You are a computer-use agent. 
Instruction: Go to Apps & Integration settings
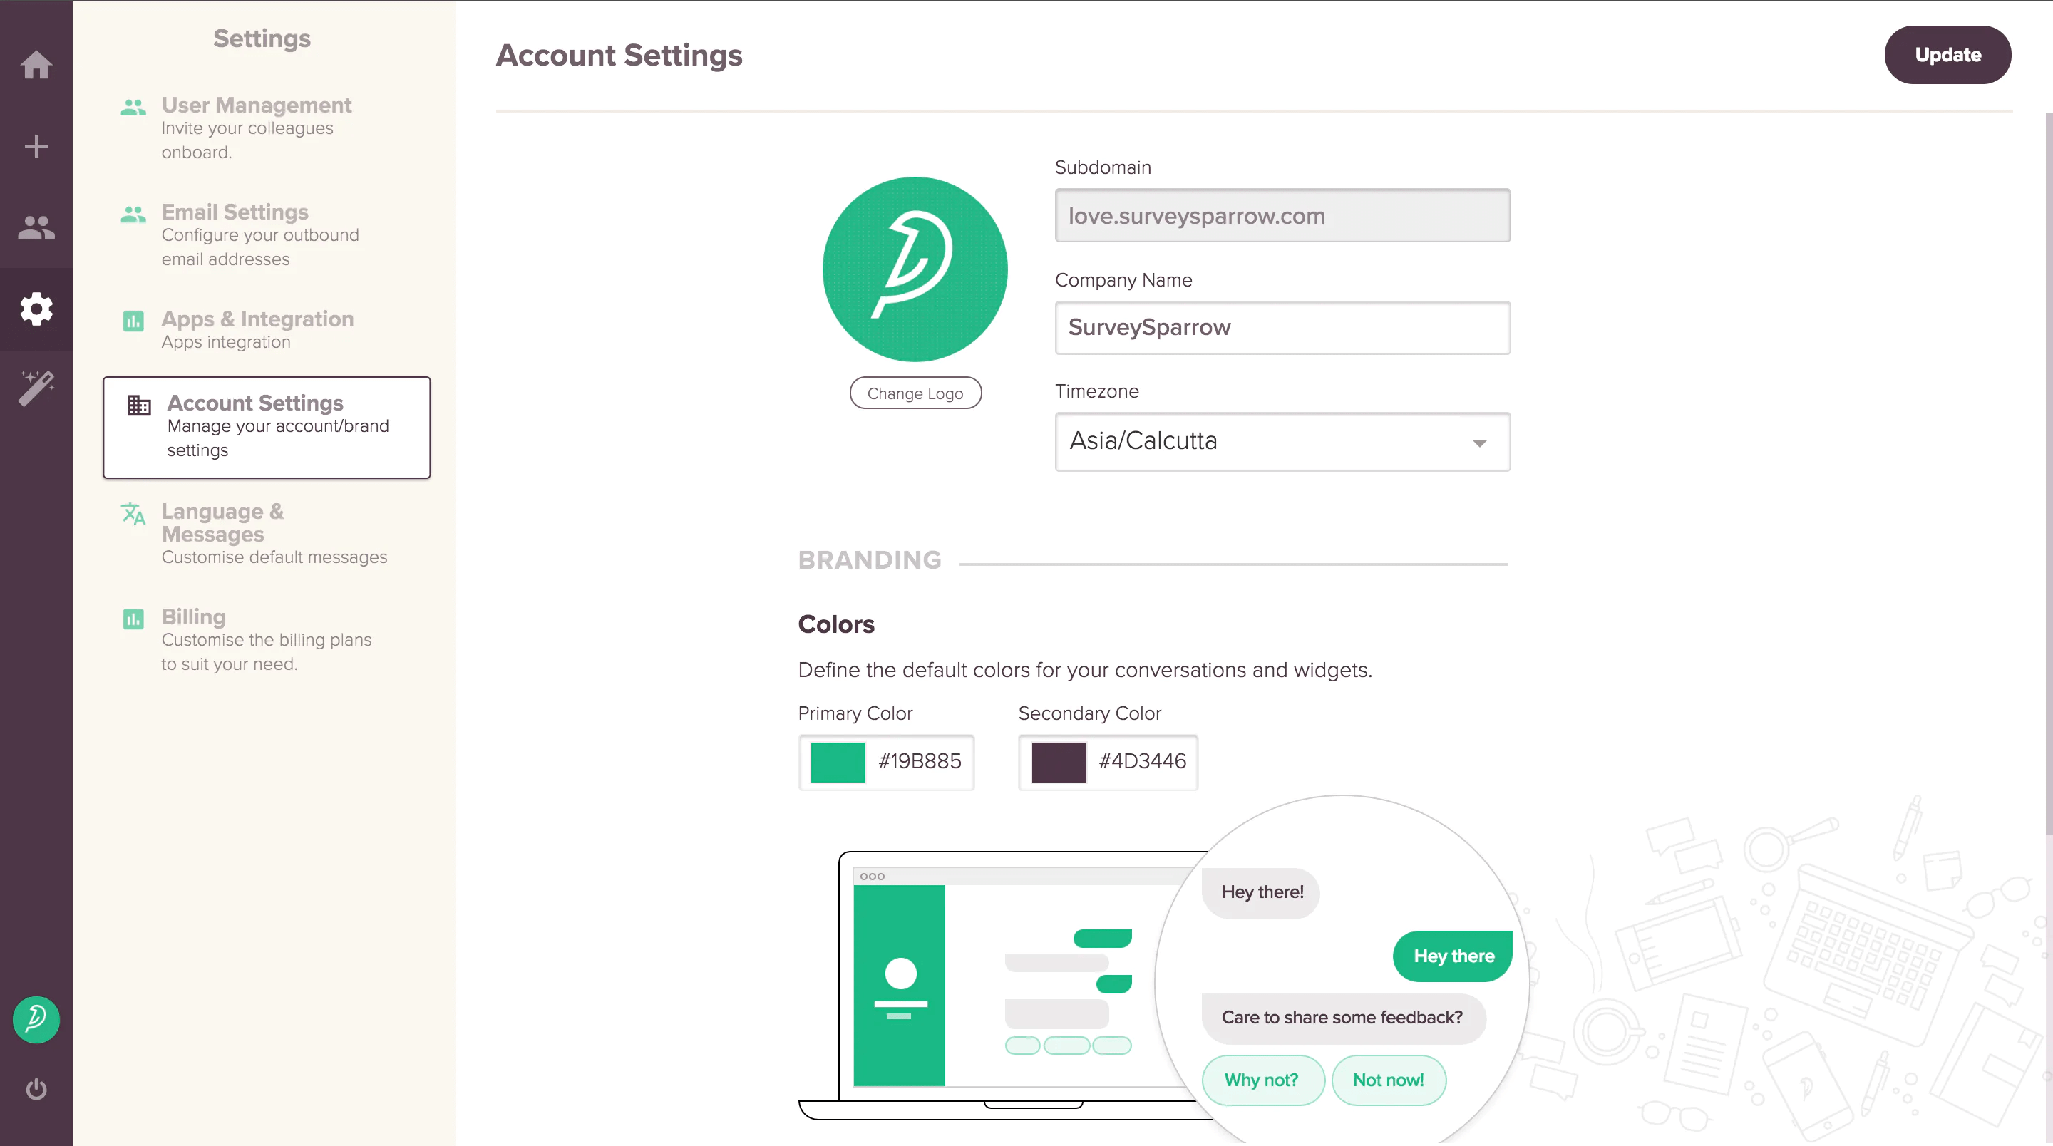coord(257,319)
